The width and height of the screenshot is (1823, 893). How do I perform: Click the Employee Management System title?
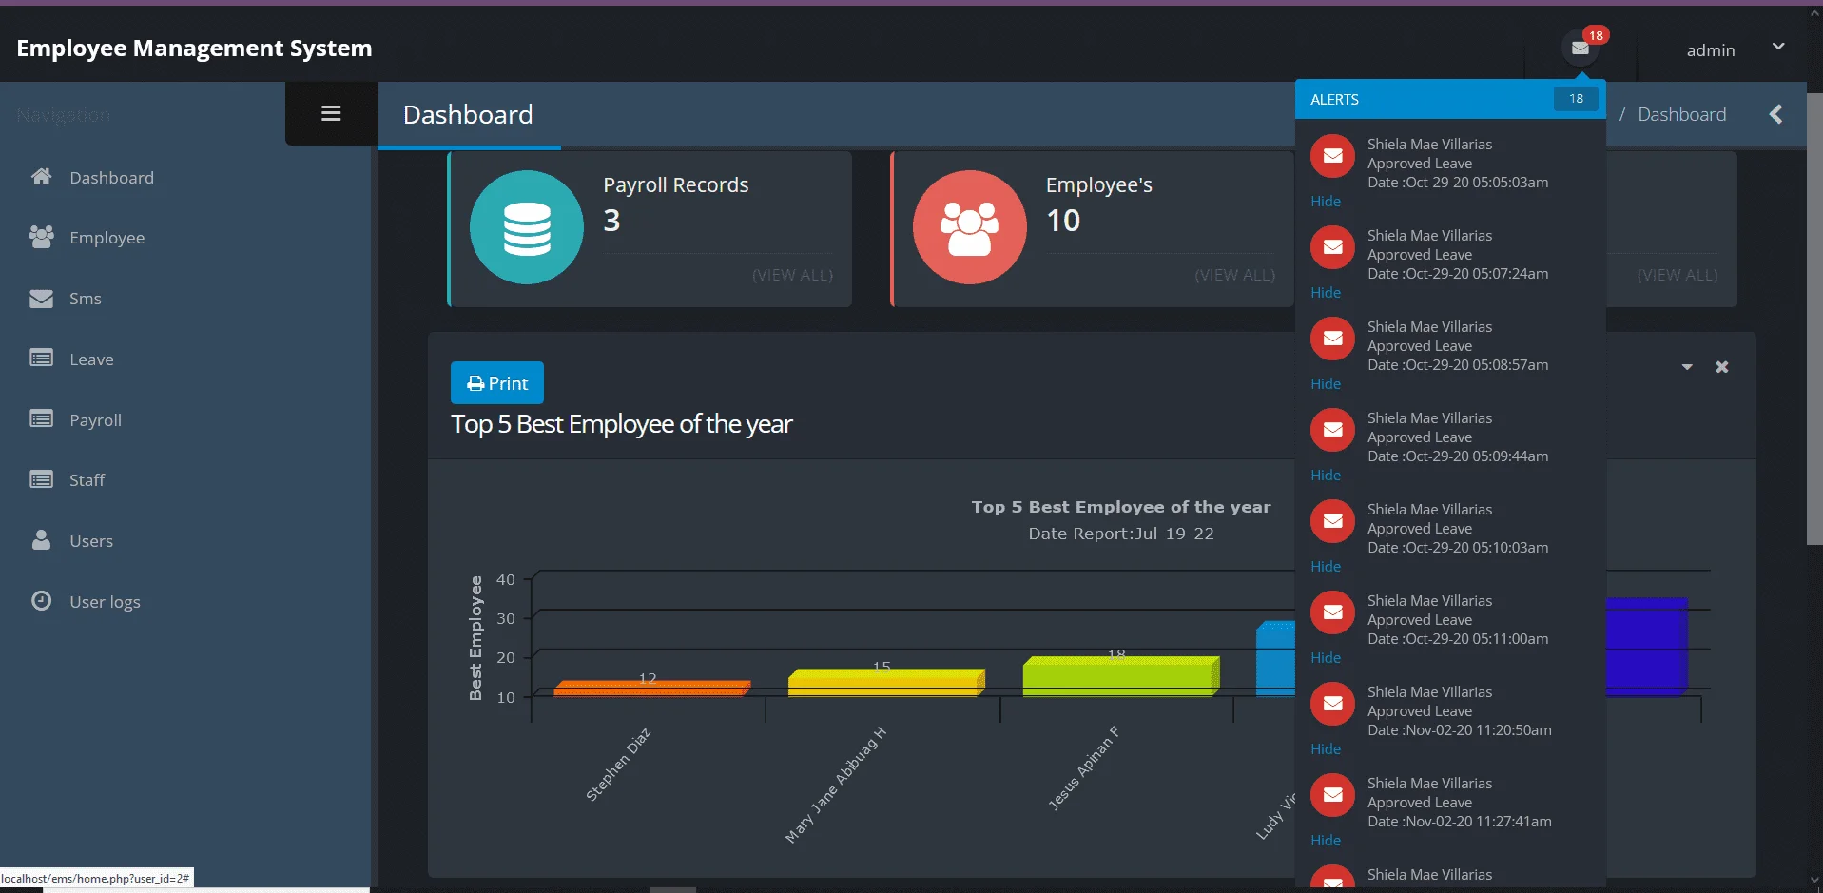tap(194, 49)
